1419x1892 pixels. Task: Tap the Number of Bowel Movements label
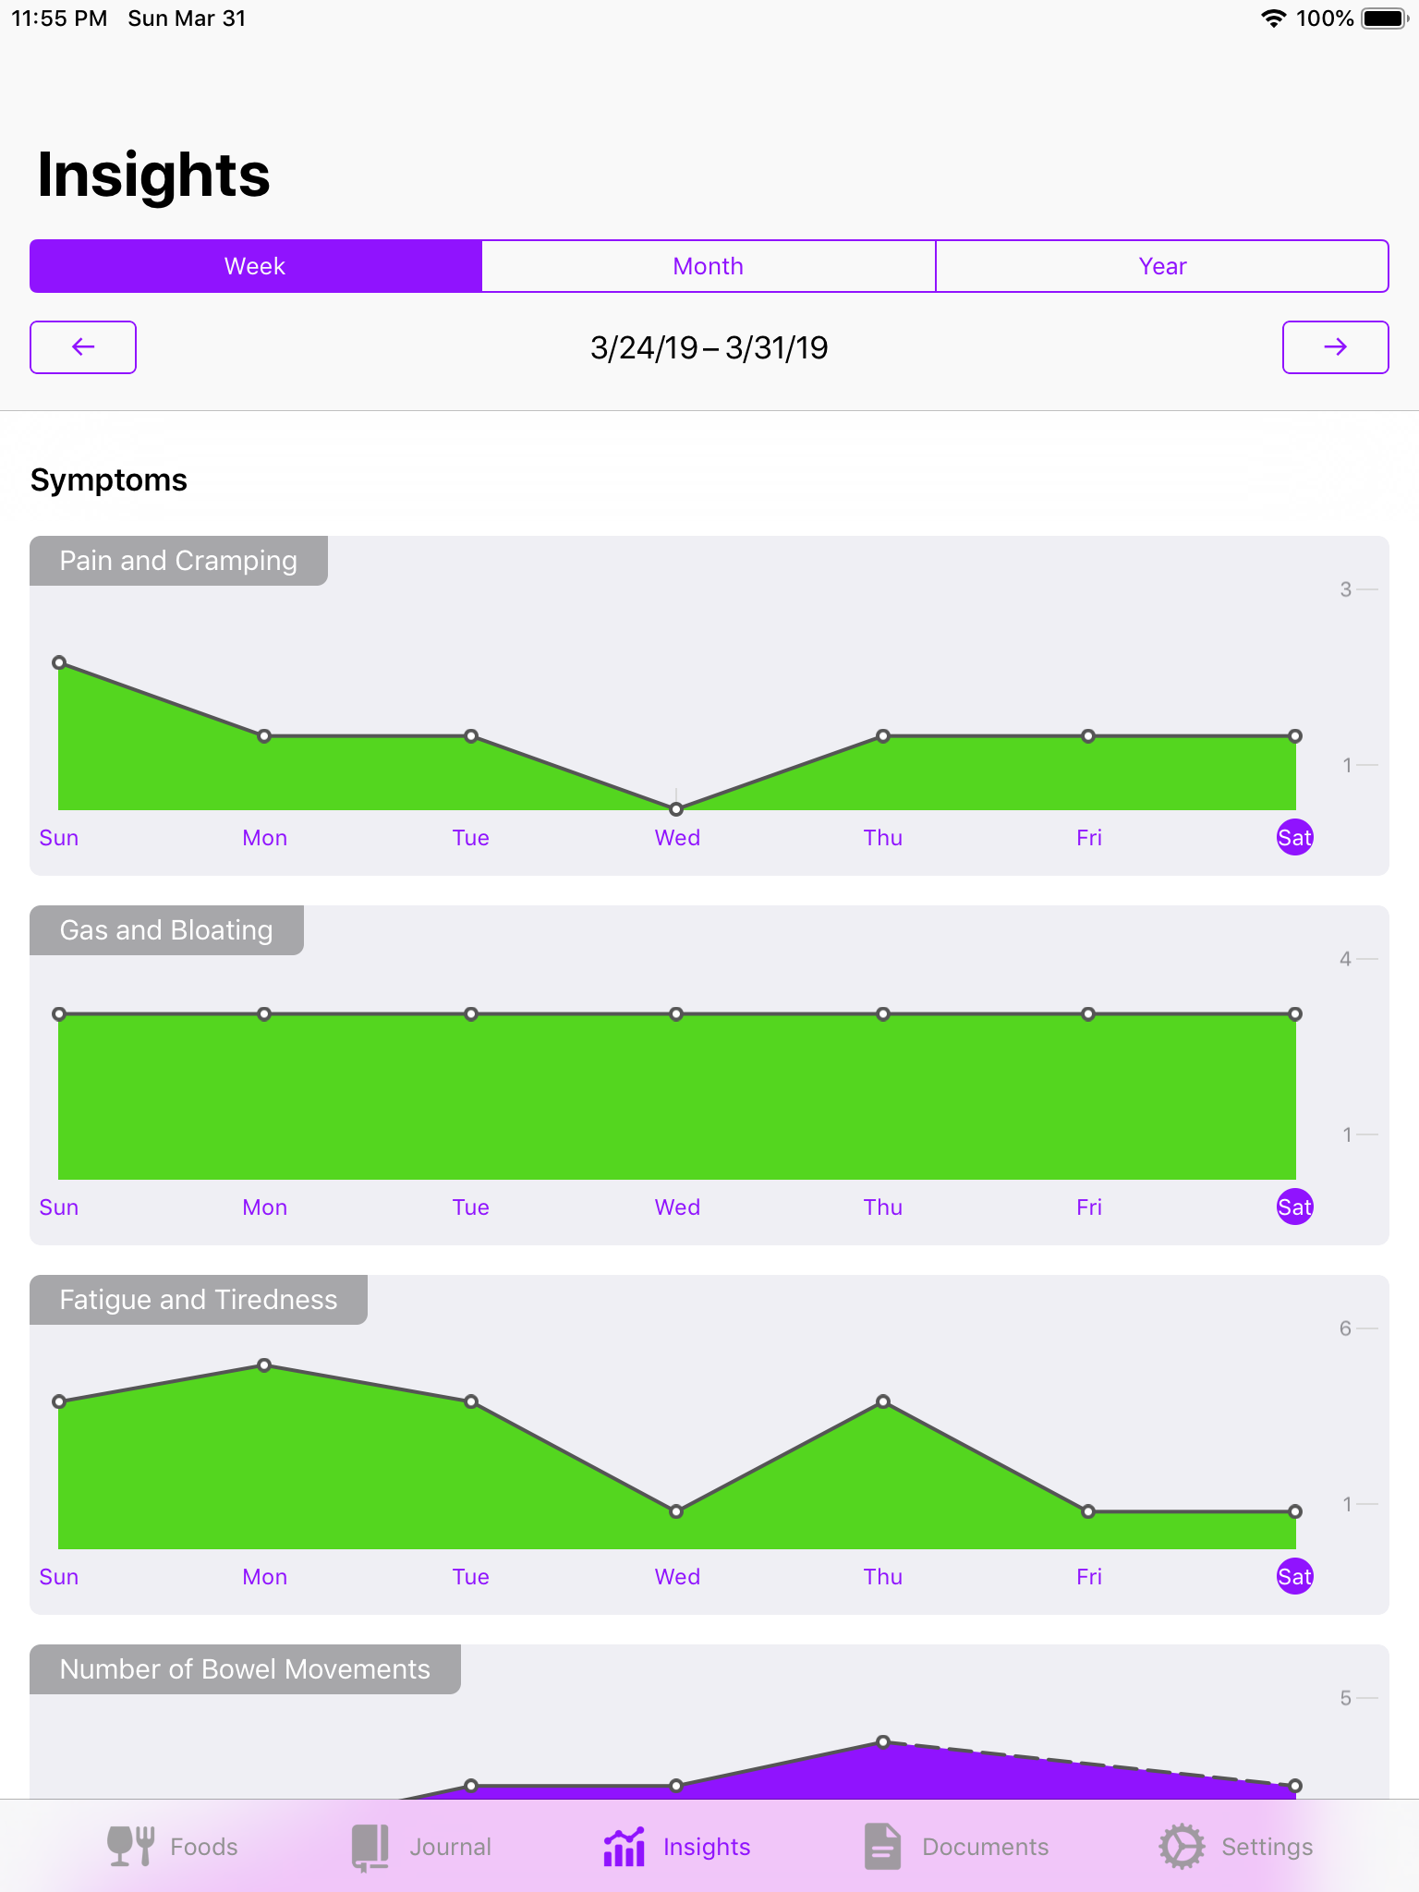click(x=245, y=1669)
